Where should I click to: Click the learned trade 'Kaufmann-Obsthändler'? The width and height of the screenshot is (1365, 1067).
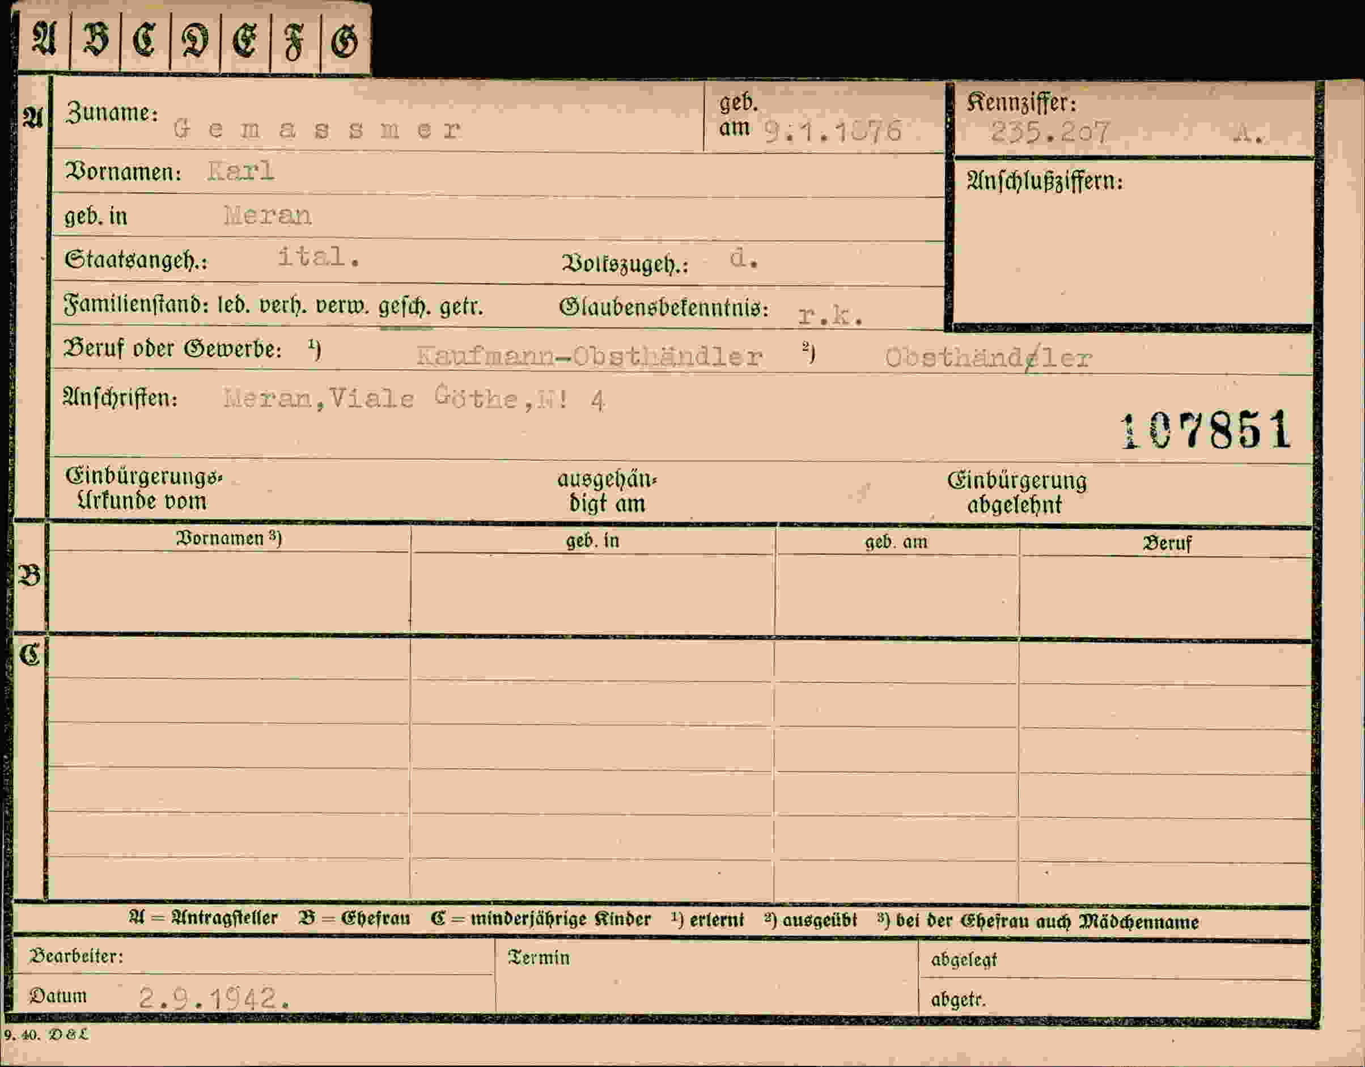coord(590,356)
